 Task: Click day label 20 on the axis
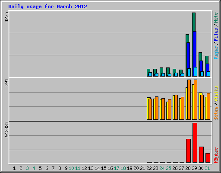tap(136, 168)
